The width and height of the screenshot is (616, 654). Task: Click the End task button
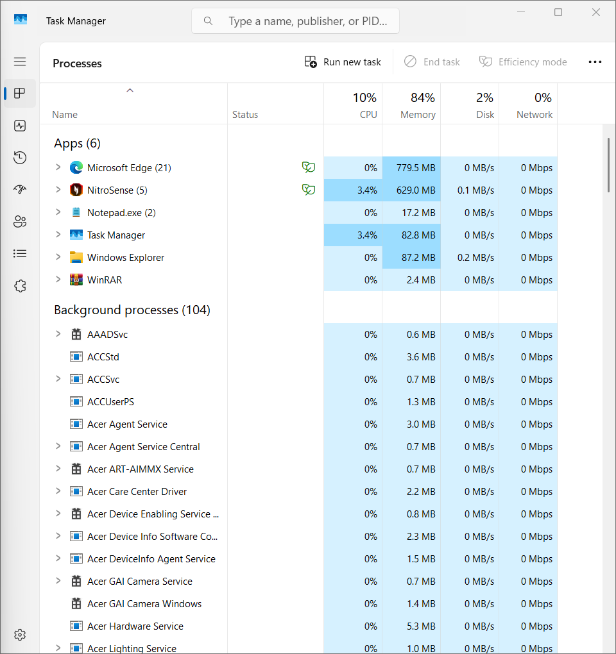pyautogui.click(x=432, y=62)
